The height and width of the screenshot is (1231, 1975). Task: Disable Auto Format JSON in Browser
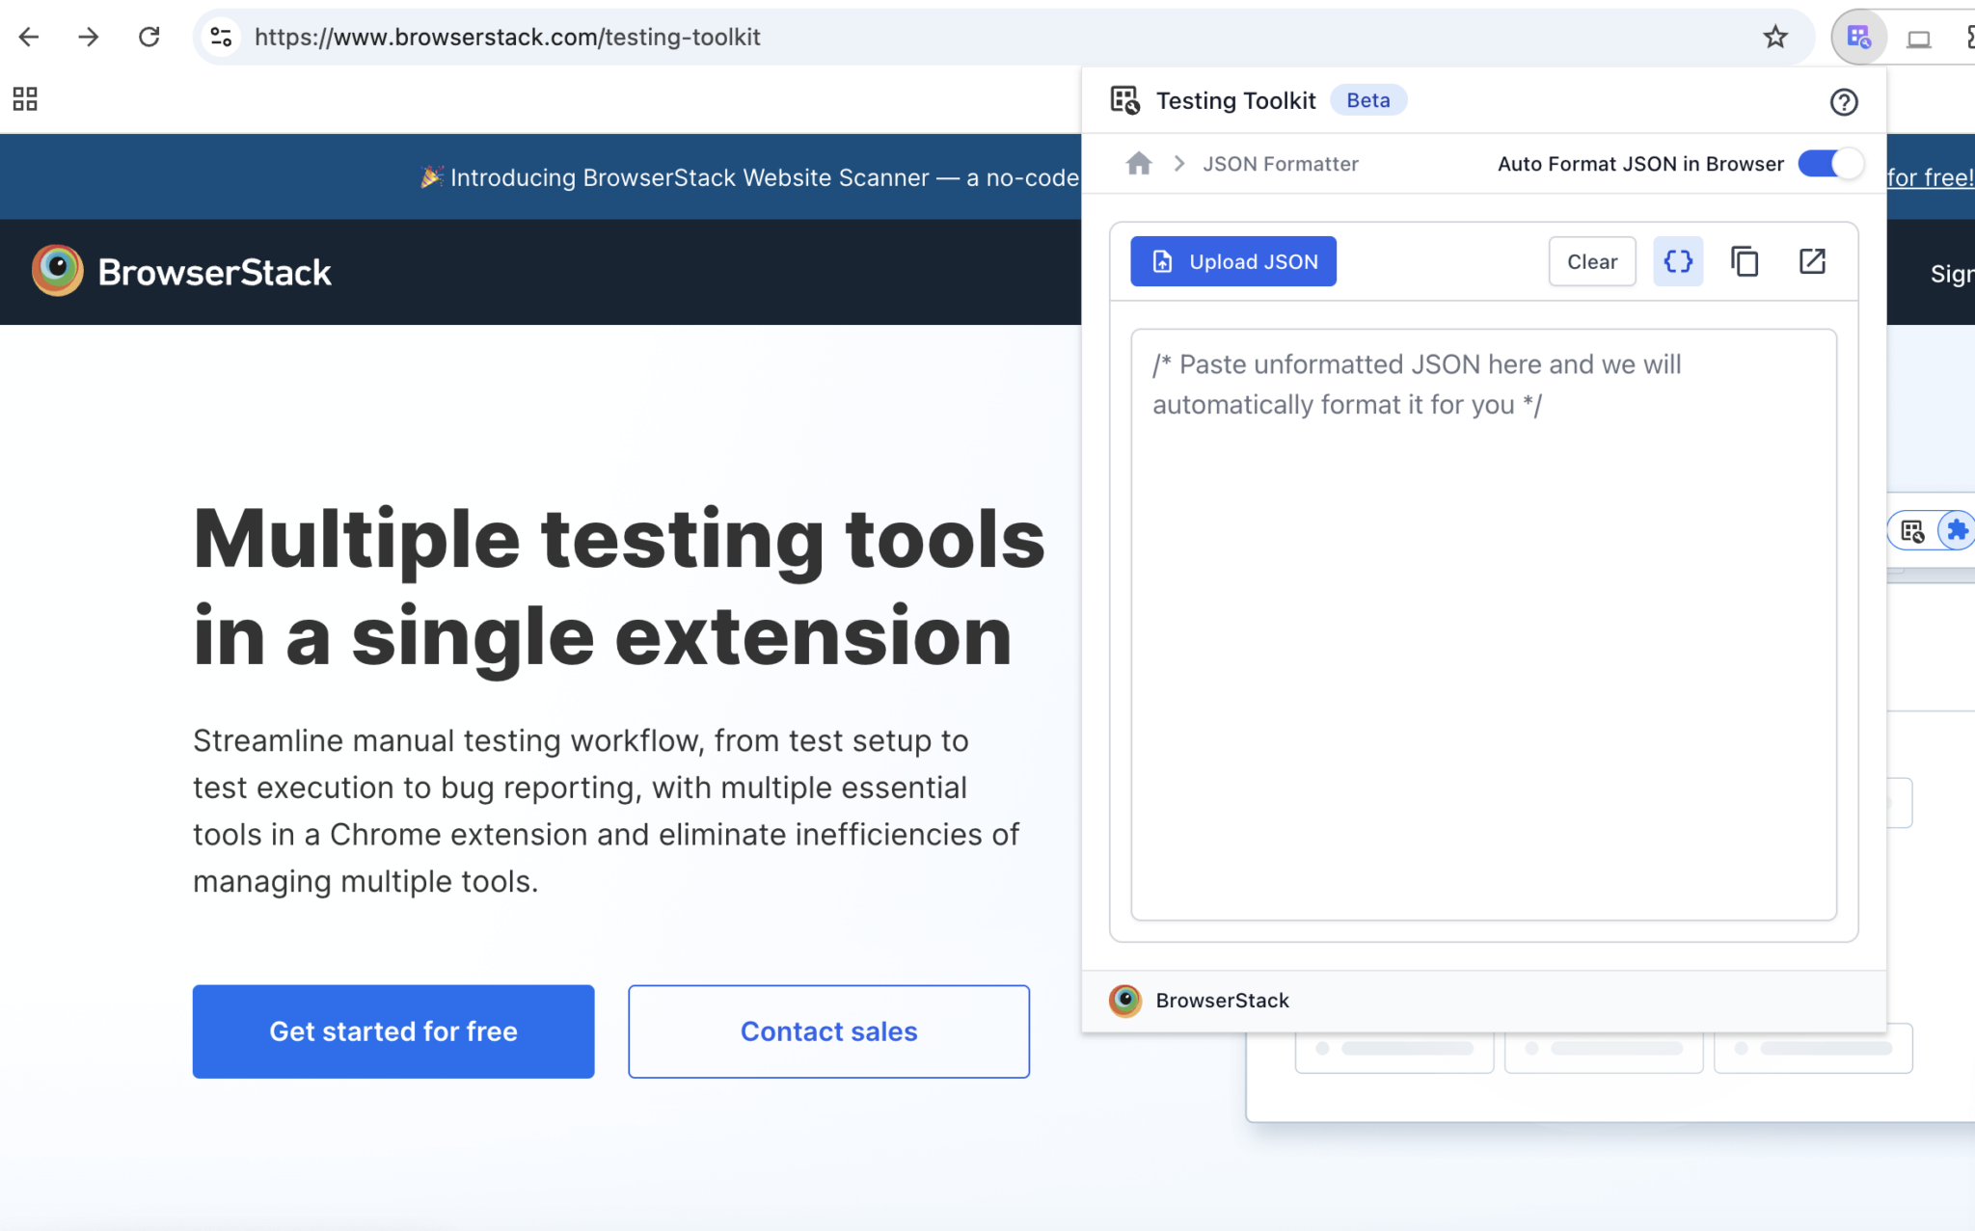(x=1830, y=164)
